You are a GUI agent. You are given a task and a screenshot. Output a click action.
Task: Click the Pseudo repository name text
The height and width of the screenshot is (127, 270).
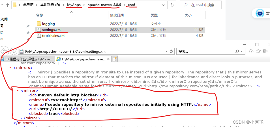[x=119, y=104]
